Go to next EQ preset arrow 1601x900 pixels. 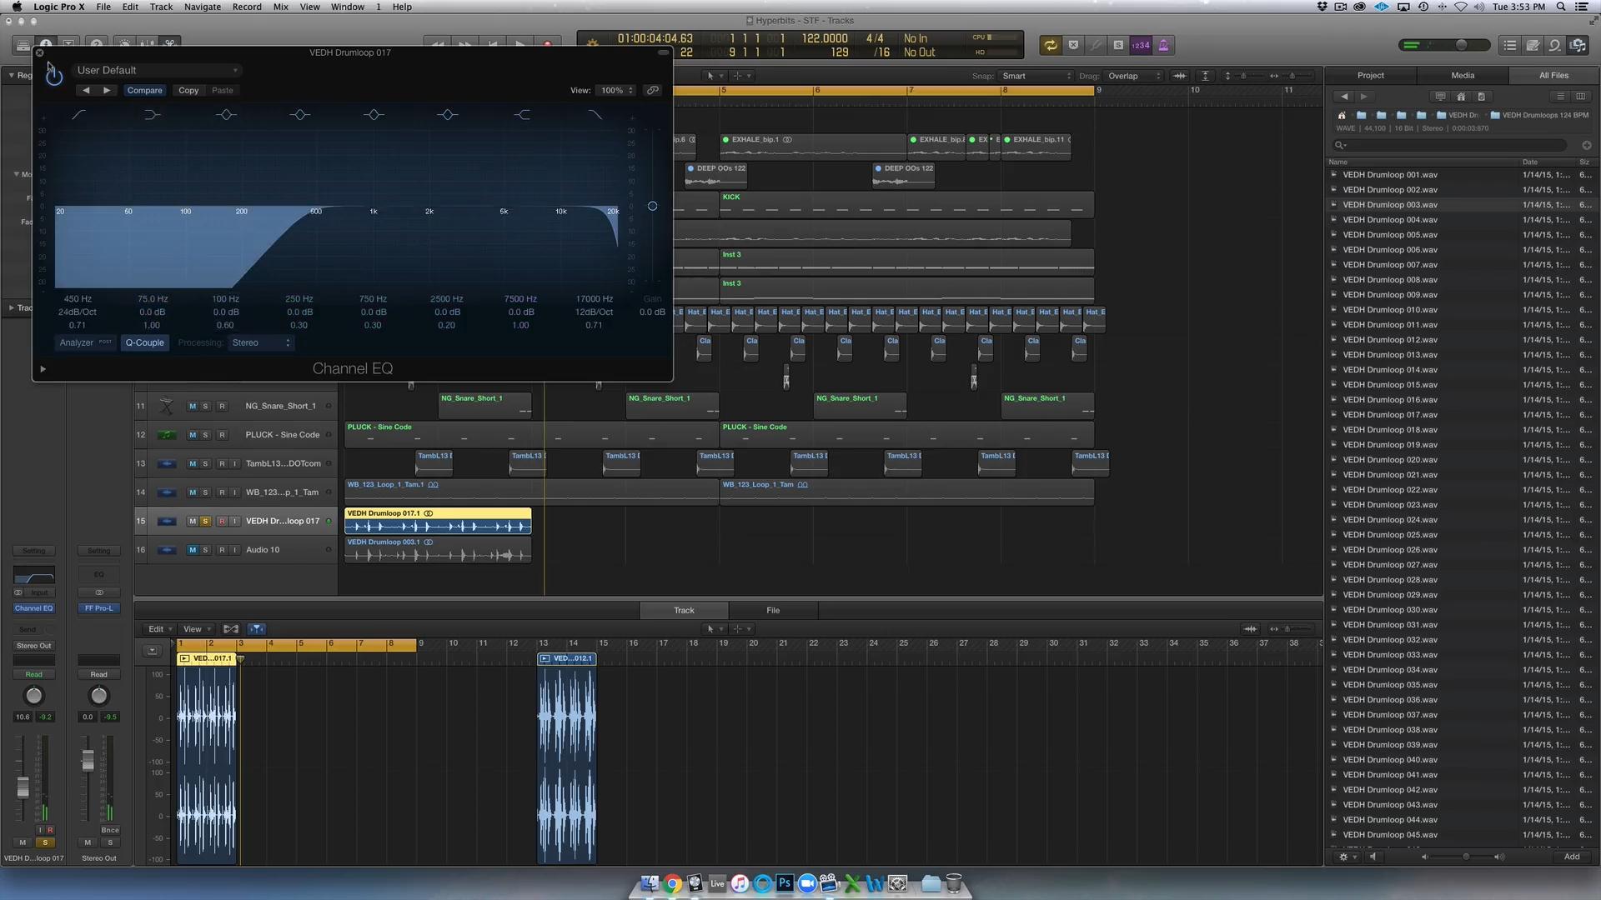coord(107,90)
